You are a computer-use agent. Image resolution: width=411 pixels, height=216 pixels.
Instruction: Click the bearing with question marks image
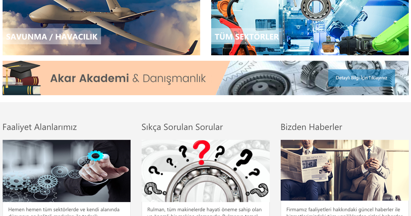pos(206,171)
